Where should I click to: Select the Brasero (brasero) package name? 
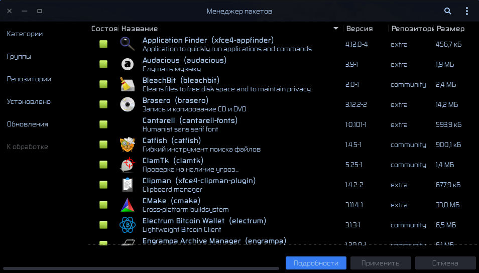pos(175,100)
